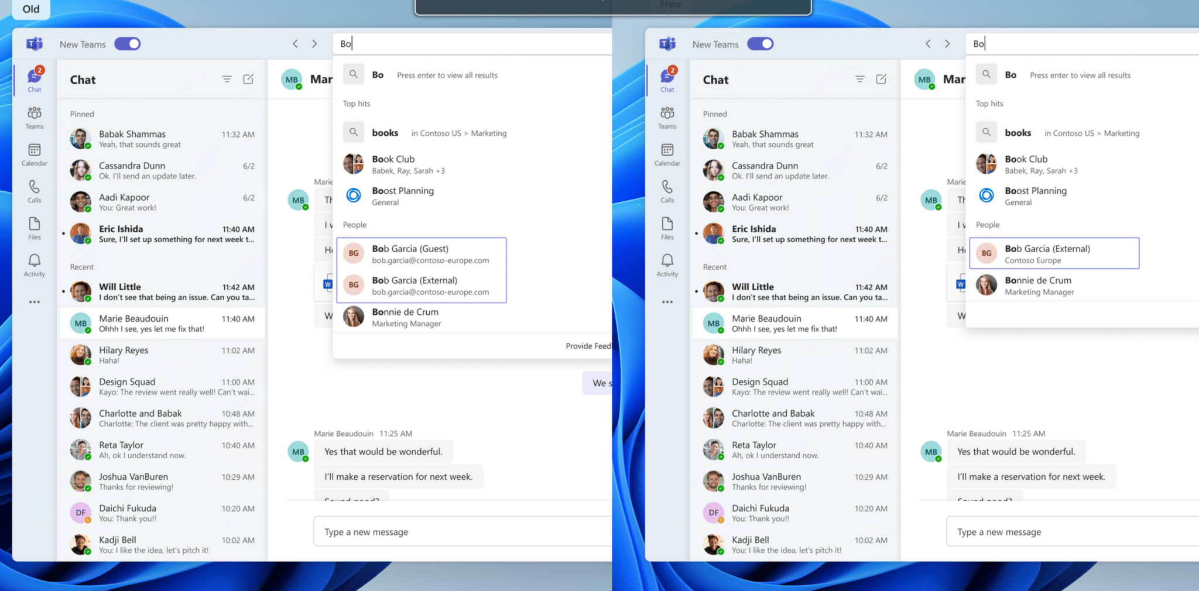Click Provide Feedback link in left window

tap(588, 346)
